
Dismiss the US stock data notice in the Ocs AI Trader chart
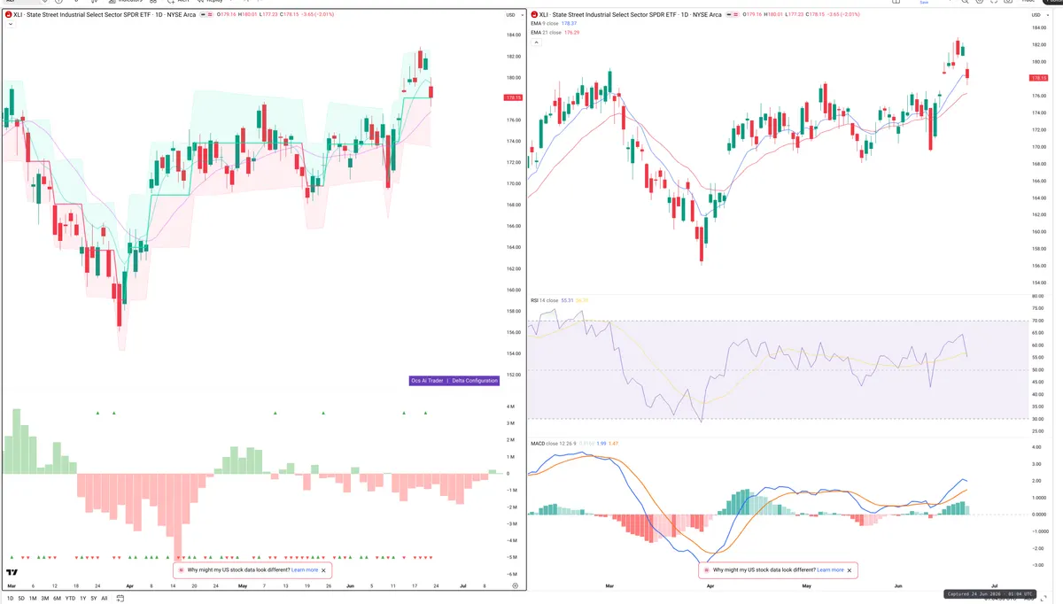click(x=324, y=570)
